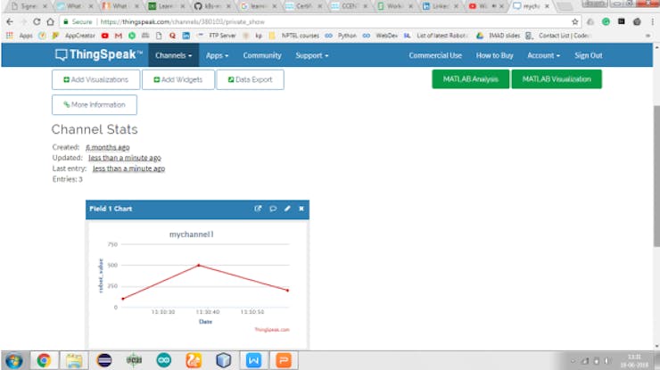
Task: Open File Explorer from the taskbar
Action: [x=74, y=361]
